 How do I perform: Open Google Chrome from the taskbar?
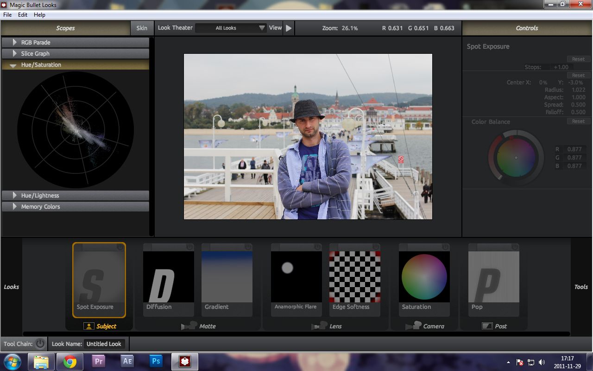(x=70, y=361)
